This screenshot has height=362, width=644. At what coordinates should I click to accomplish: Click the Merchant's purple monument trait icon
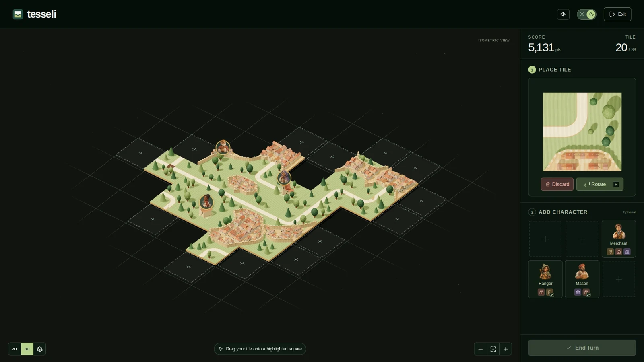(627, 252)
